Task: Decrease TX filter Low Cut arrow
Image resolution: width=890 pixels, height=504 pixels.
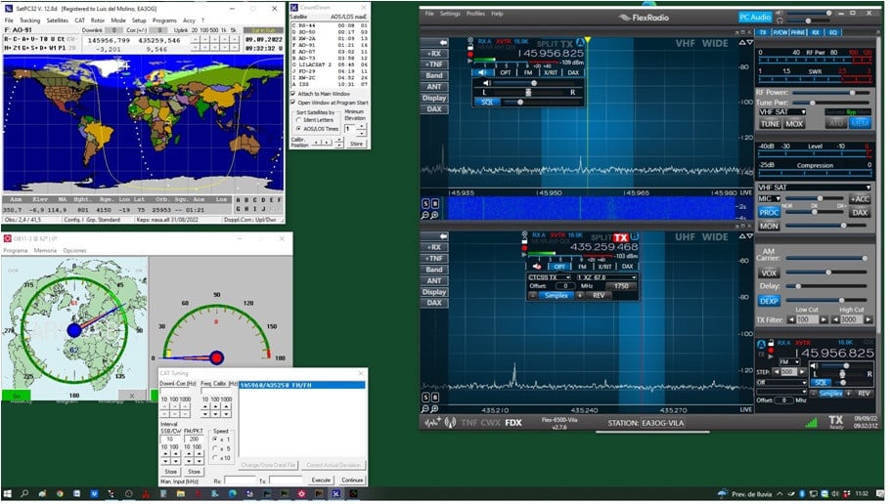Action: (792, 319)
